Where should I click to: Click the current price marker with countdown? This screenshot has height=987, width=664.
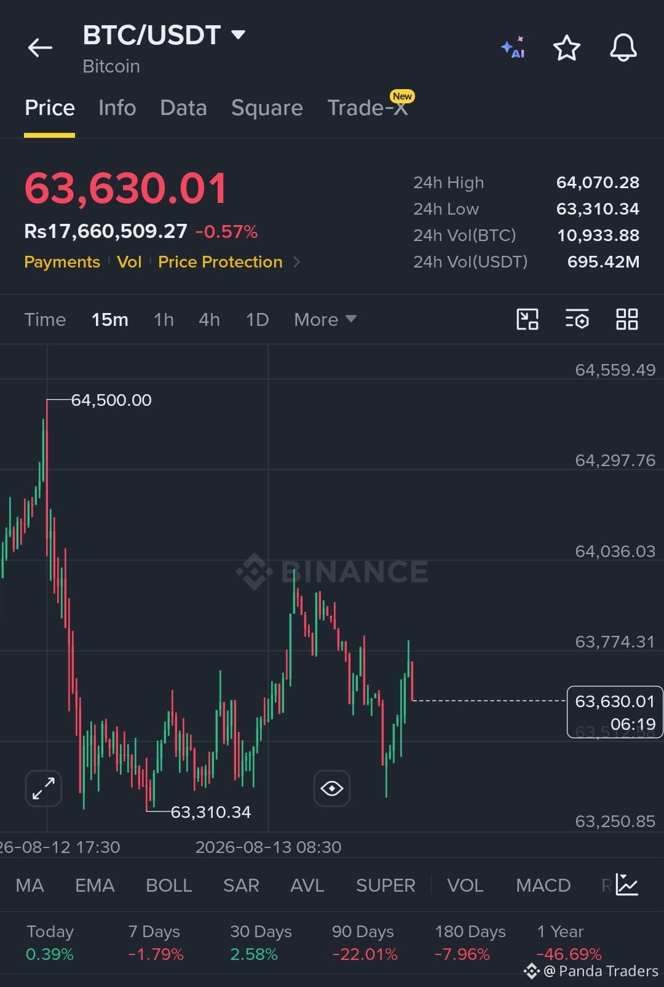point(615,712)
